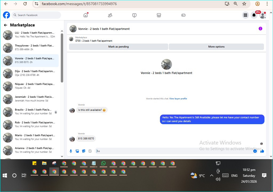Image resolution: width=273 pixels, height=192 pixels.
Task: Open File Explorer from taskbar
Action: coord(44,163)
